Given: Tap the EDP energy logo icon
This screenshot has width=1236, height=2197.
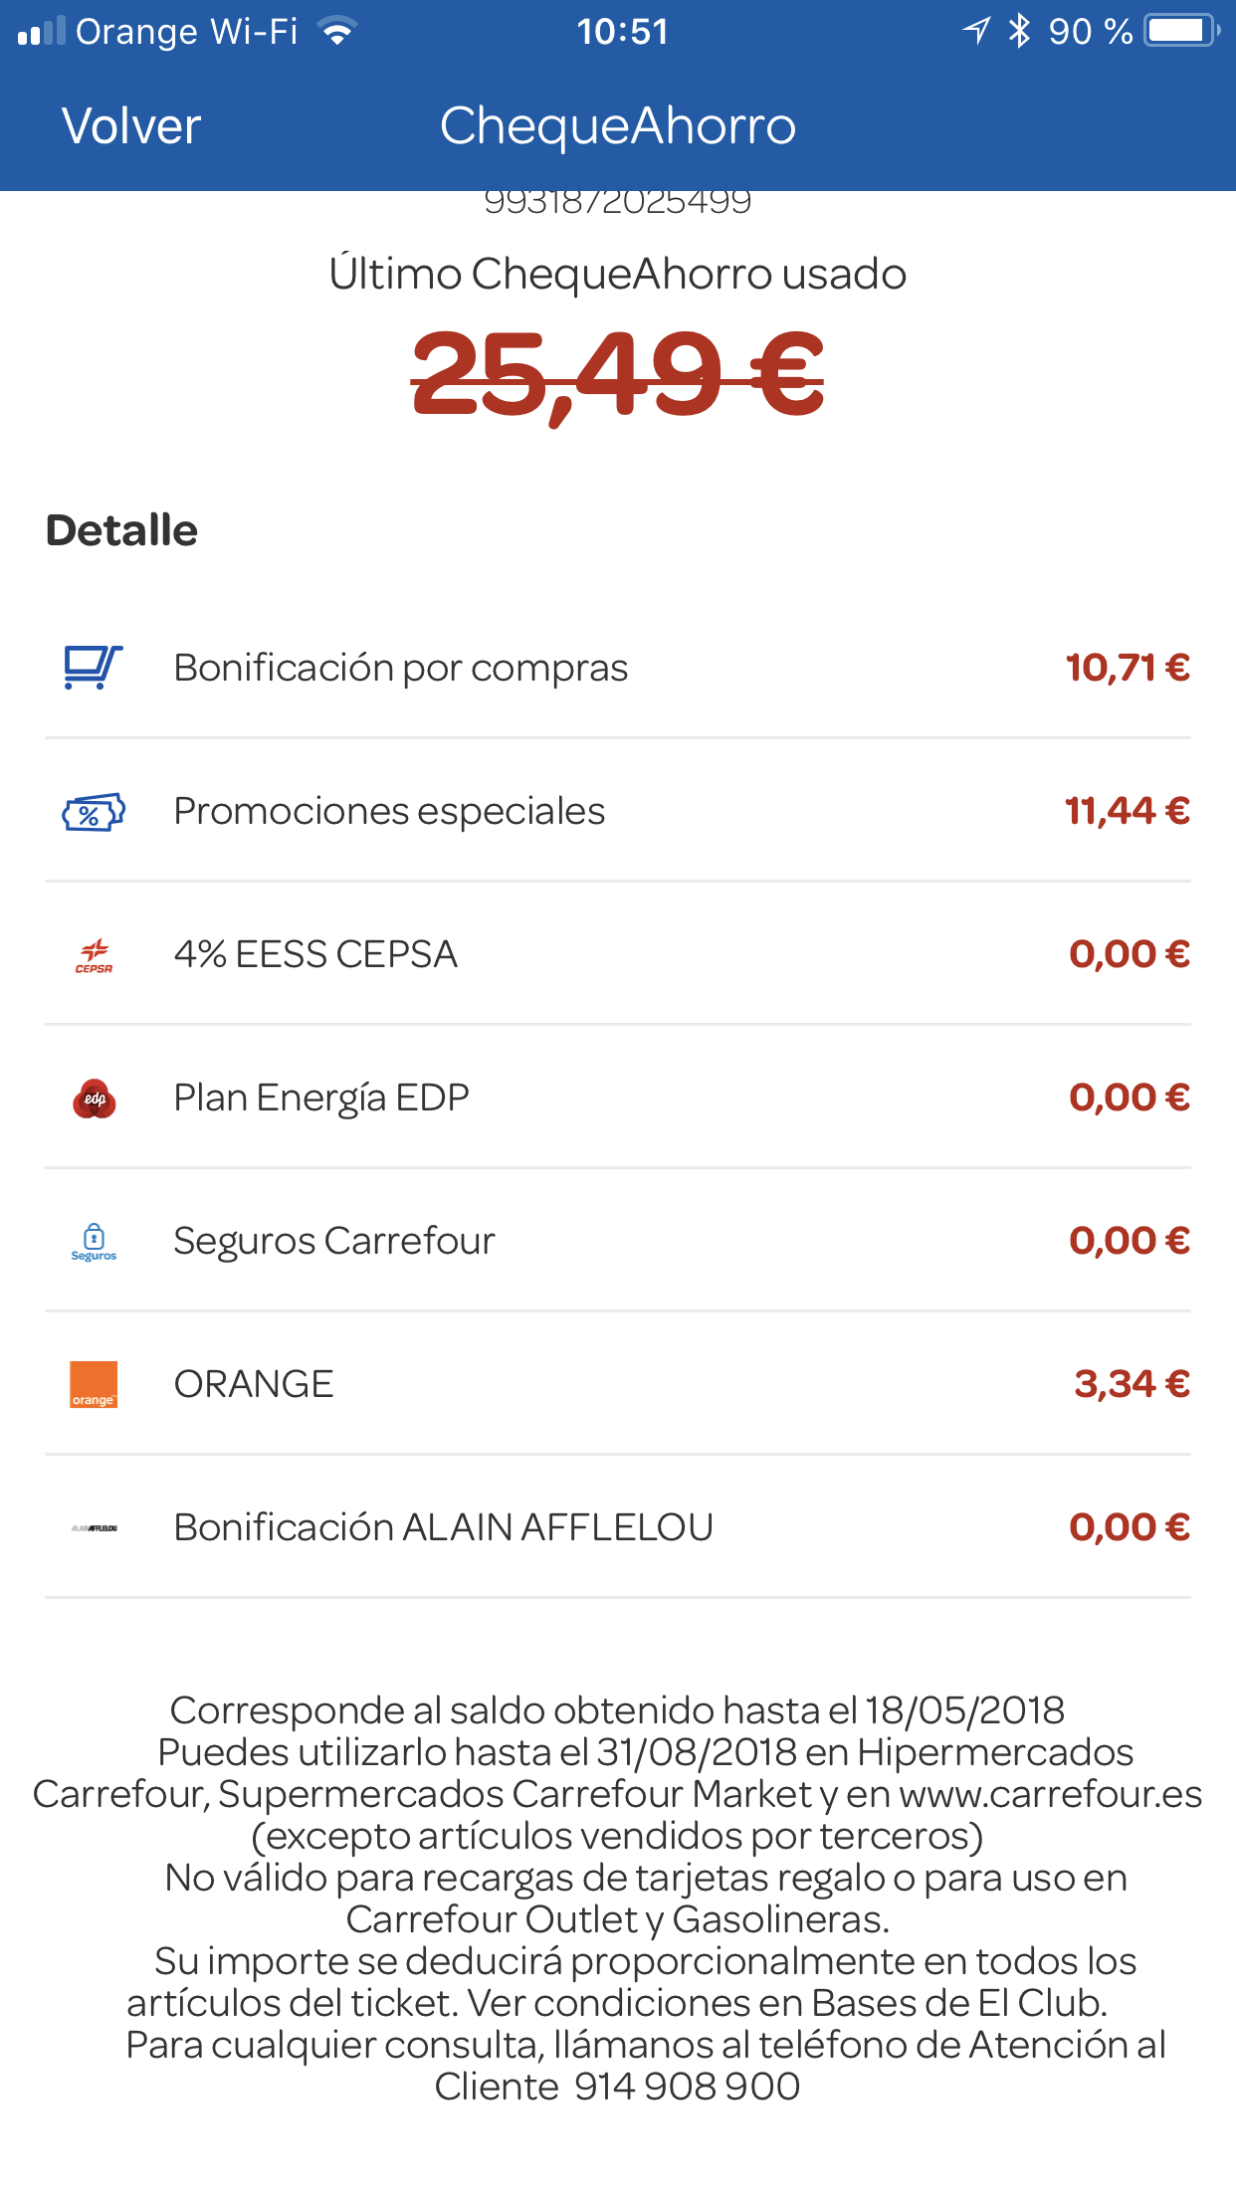Looking at the screenshot, I should click(x=94, y=1098).
